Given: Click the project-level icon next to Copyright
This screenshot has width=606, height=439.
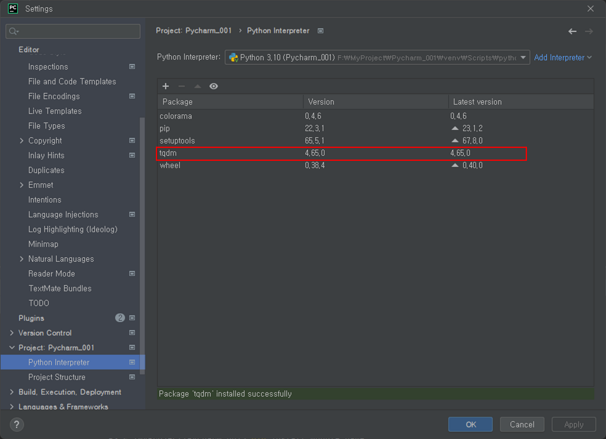Looking at the screenshot, I should point(132,141).
